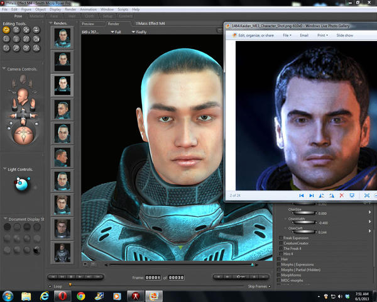Click Print in Photo Gallery toolbar

click(x=322, y=35)
